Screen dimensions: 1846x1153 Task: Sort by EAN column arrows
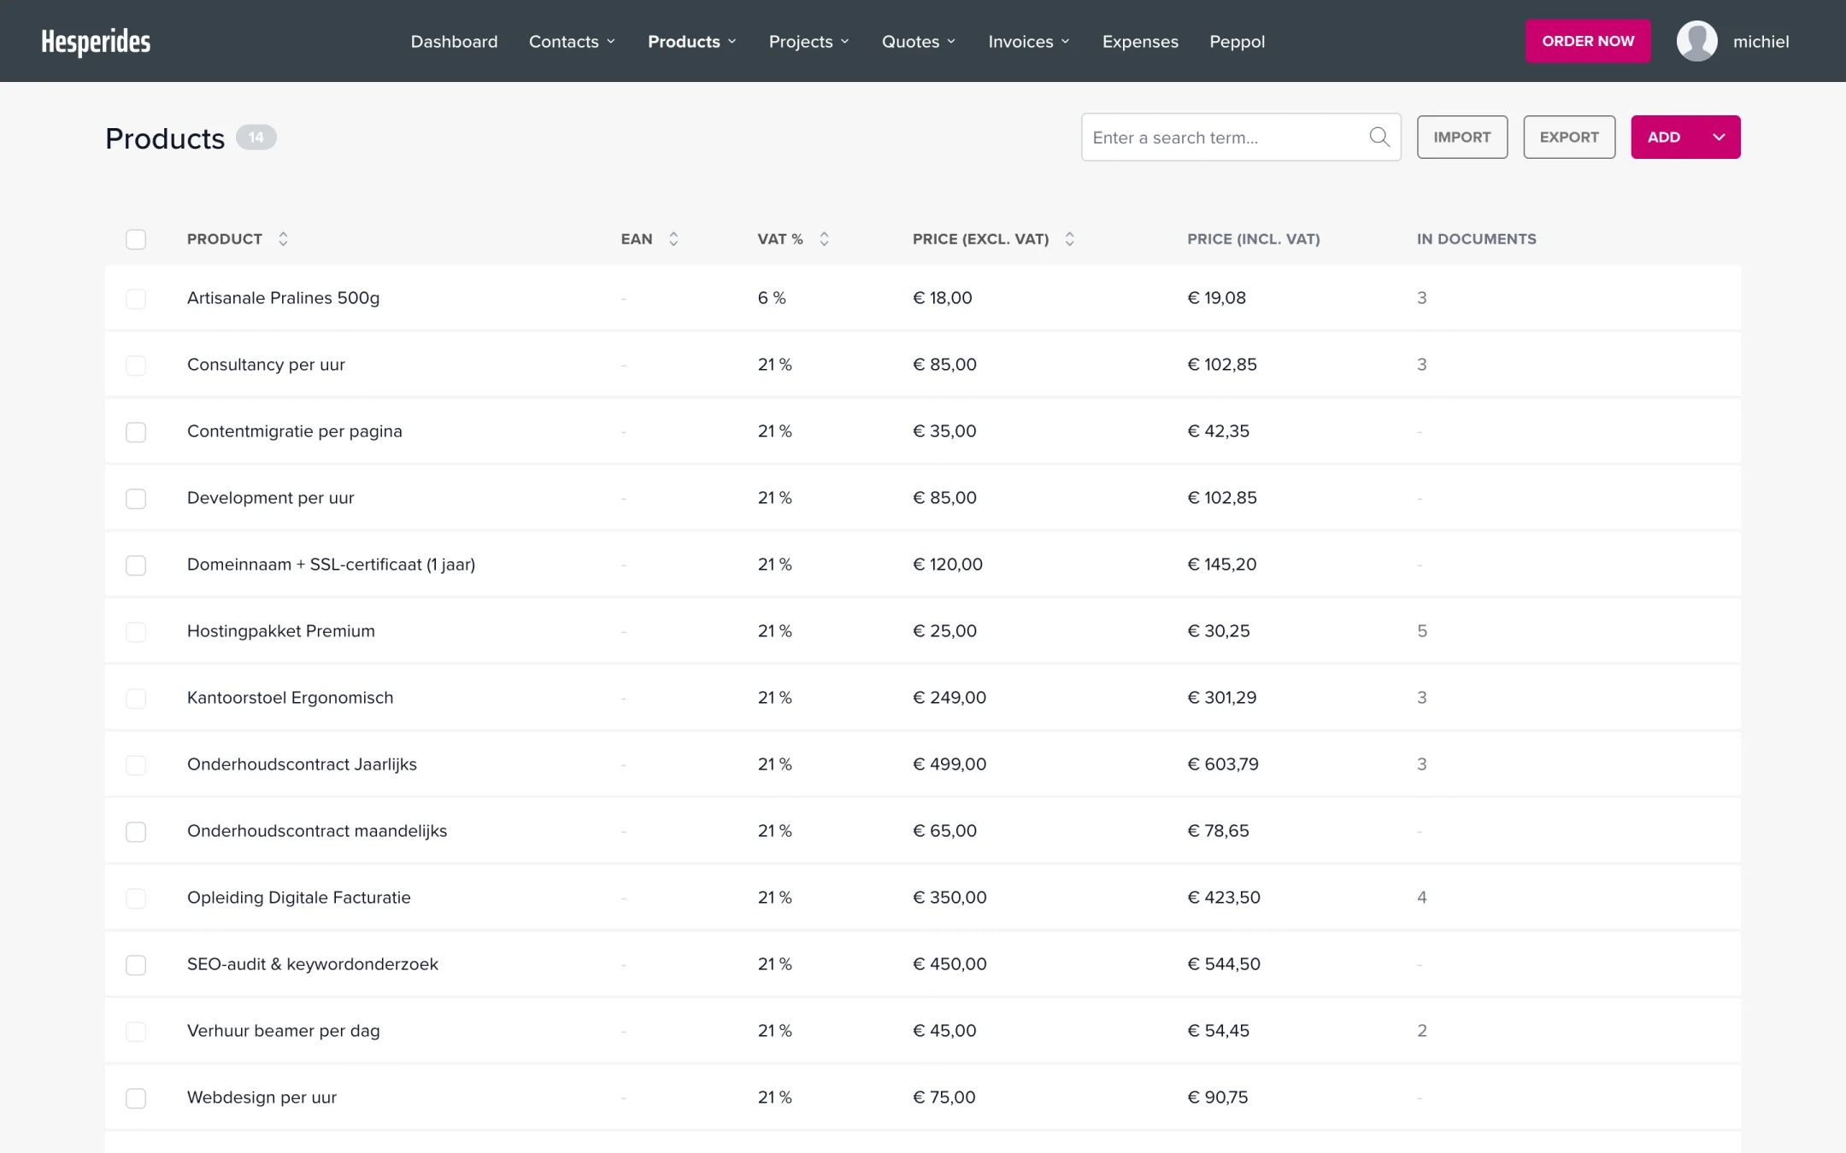point(673,239)
